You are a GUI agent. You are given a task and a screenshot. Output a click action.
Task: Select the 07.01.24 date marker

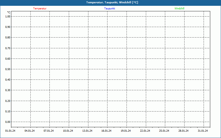click(x=49, y=131)
